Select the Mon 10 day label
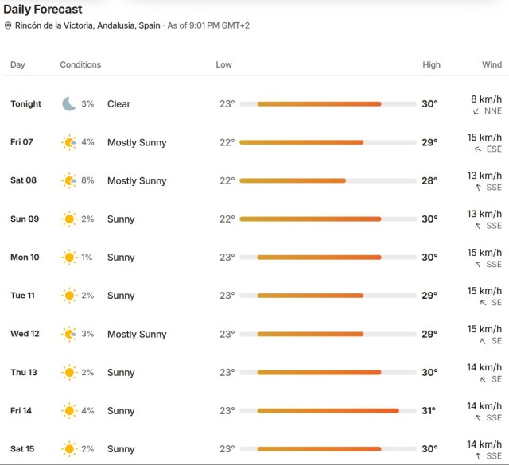 pos(25,258)
